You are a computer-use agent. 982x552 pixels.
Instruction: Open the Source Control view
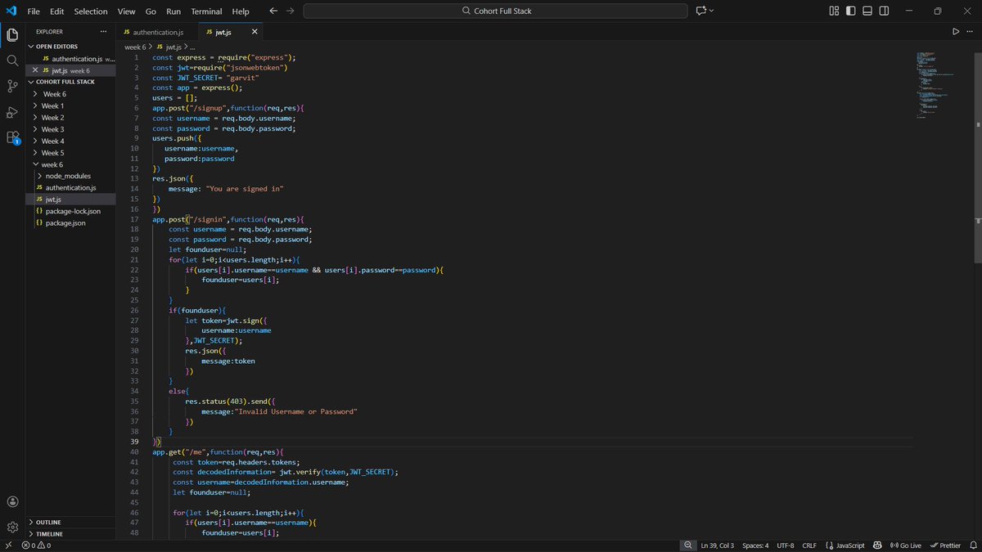tap(12, 86)
